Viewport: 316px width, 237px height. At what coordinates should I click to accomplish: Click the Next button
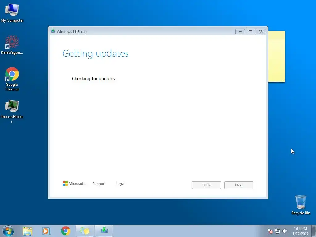pos(239,185)
